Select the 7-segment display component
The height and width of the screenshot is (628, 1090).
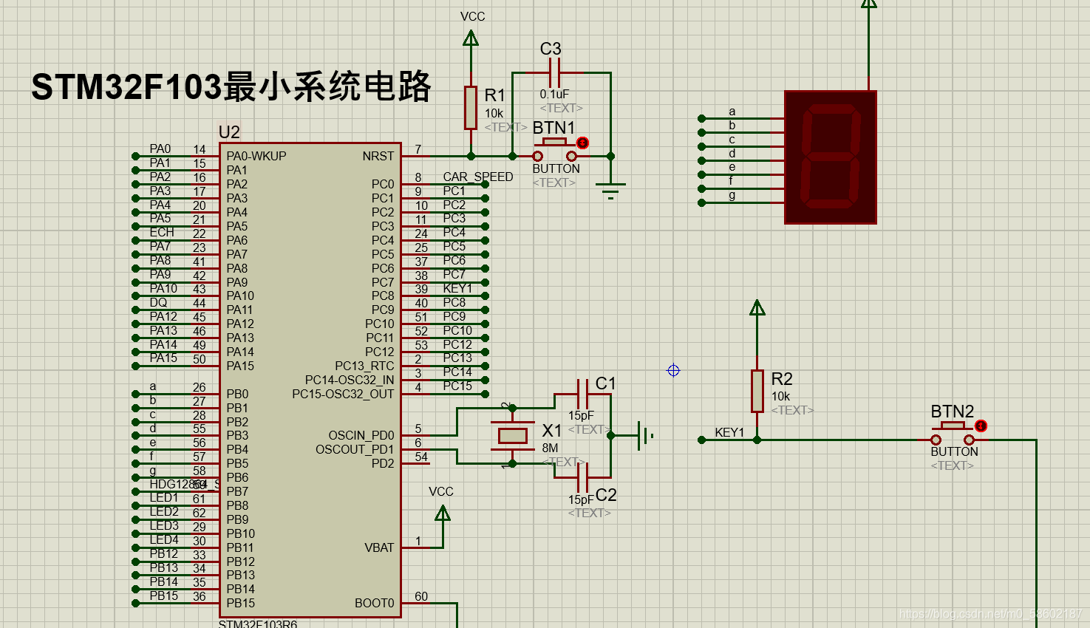[x=829, y=157]
